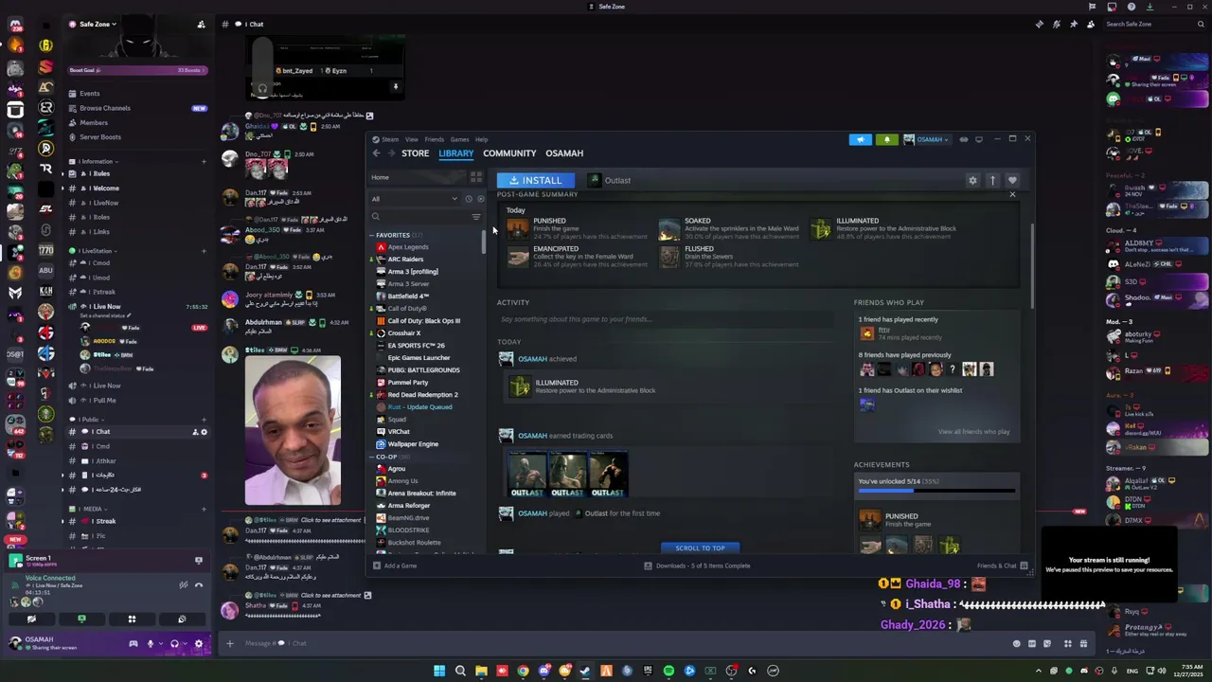Toggle Discord camera in voice panel
The height and width of the screenshot is (682, 1212).
pos(31,619)
